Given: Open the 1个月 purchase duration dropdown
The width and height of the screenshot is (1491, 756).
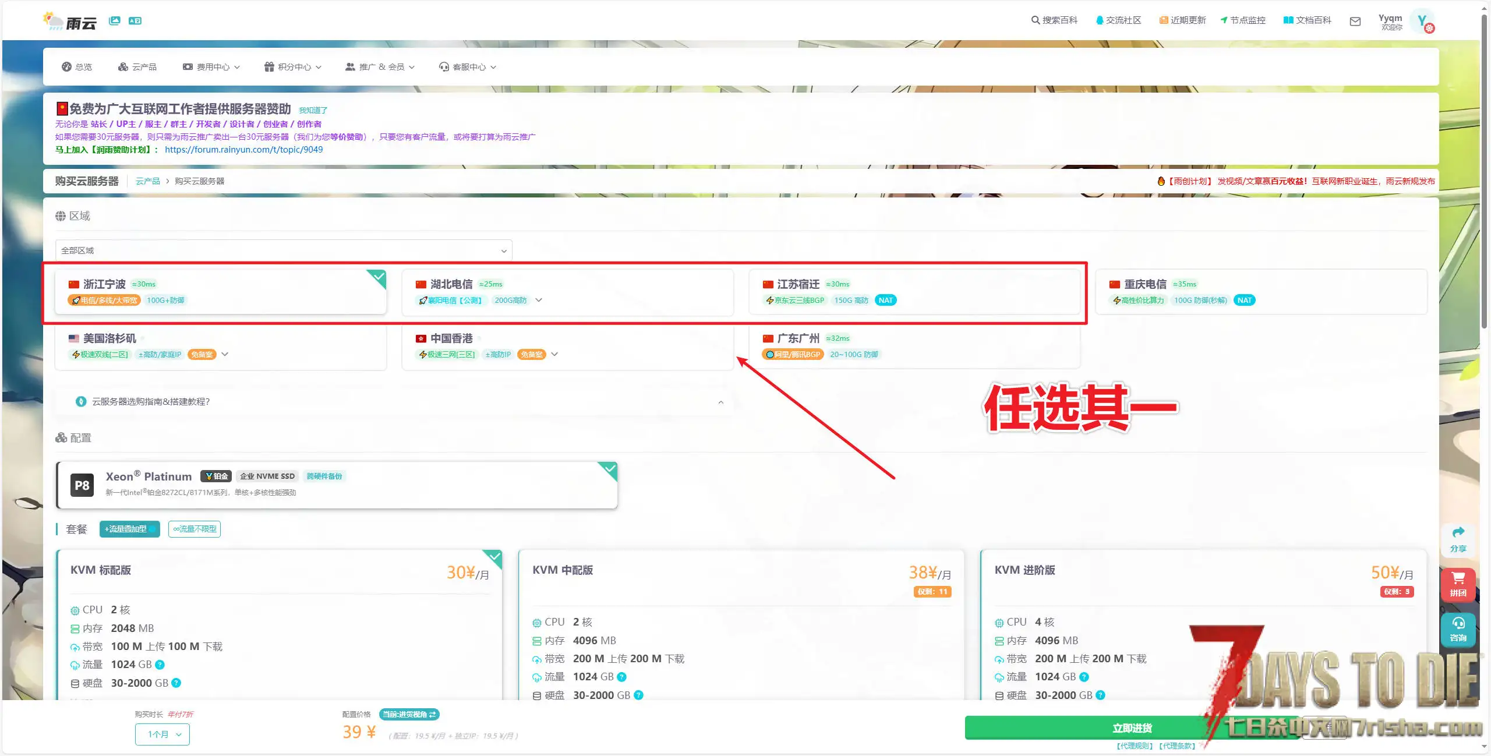Looking at the screenshot, I should click(x=162, y=734).
